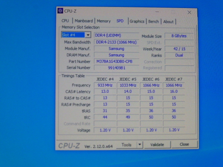The height and width of the screenshot is (167, 223).
Task: Open the About tab
Action: 168,22
